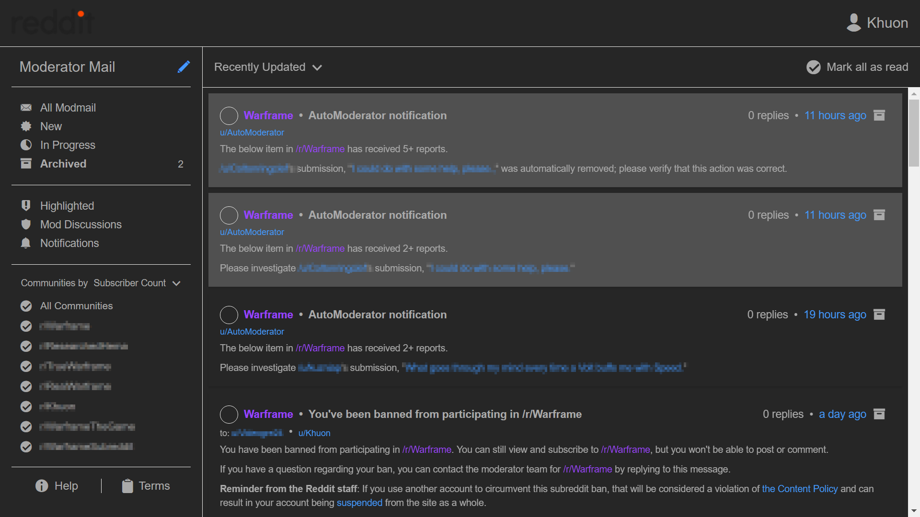Archive the second 11 hours ago message
The width and height of the screenshot is (920, 517).
coord(879,215)
